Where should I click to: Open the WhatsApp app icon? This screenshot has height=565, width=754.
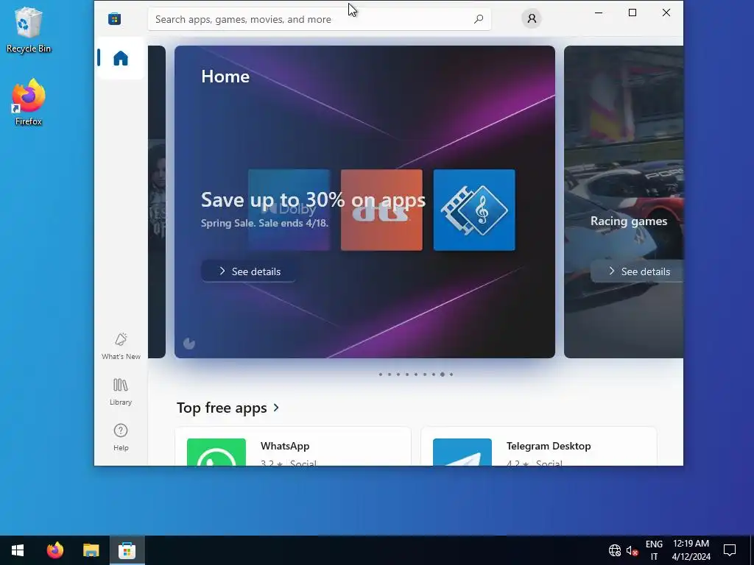(x=216, y=452)
